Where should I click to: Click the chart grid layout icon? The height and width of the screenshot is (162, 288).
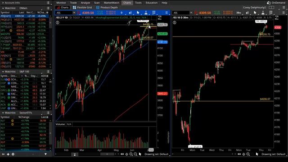271,8
